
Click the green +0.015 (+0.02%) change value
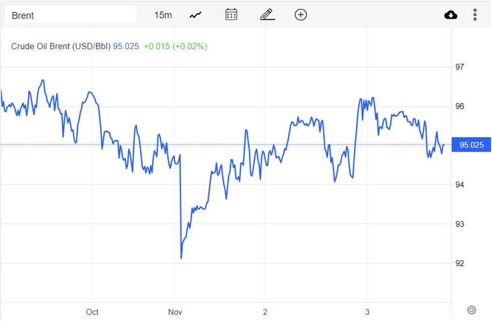[x=175, y=46]
